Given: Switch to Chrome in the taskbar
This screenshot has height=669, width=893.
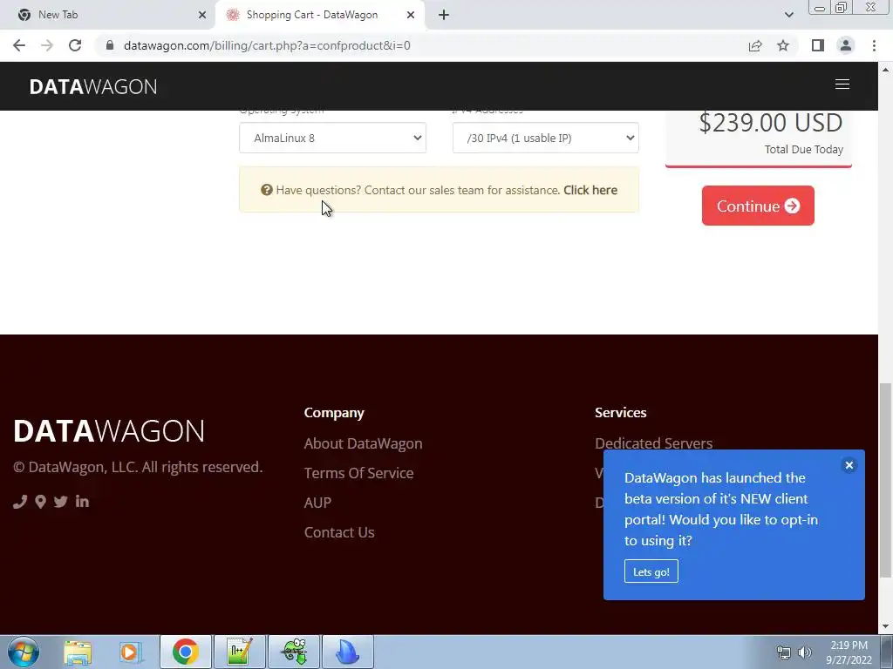Looking at the screenshot, I should (x=185, y=652).
